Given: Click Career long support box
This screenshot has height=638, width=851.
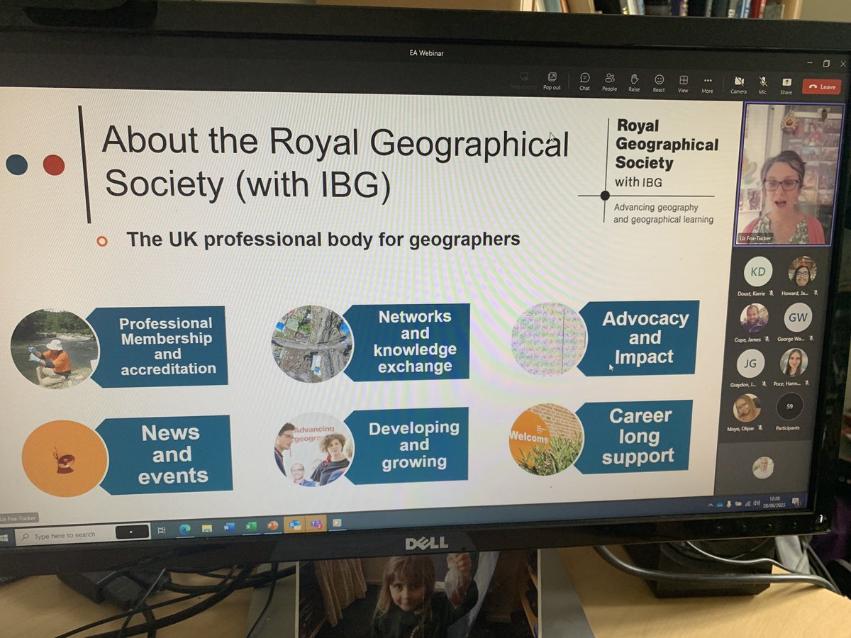Looking at the screenshot, I should point(633,437).
